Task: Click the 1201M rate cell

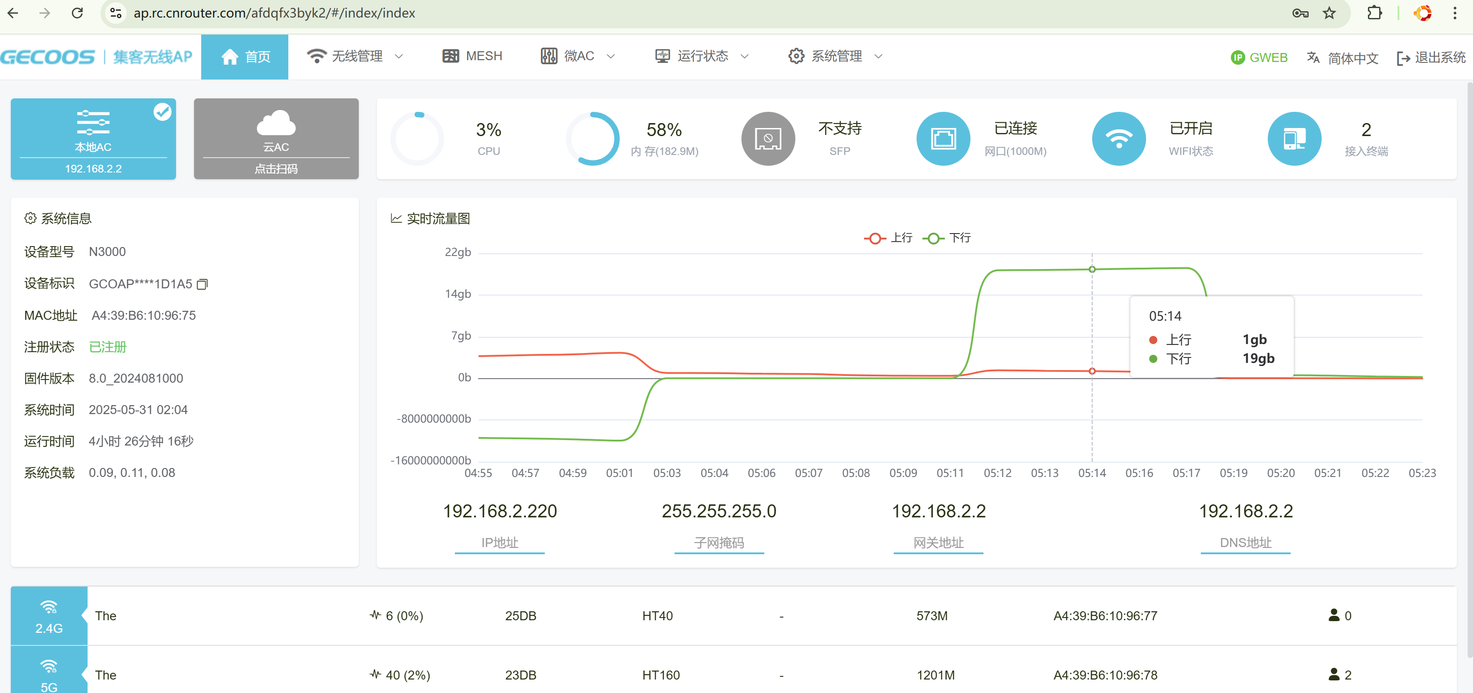Action: (935, 675)
